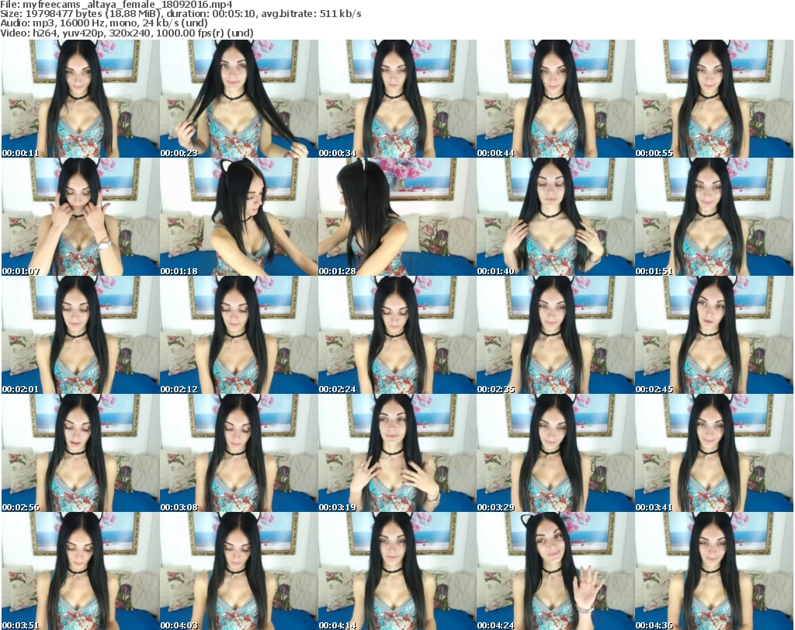795x630 pixels.
Task: Click the thumbnail stamped 00:03:41
Action: 714,453
